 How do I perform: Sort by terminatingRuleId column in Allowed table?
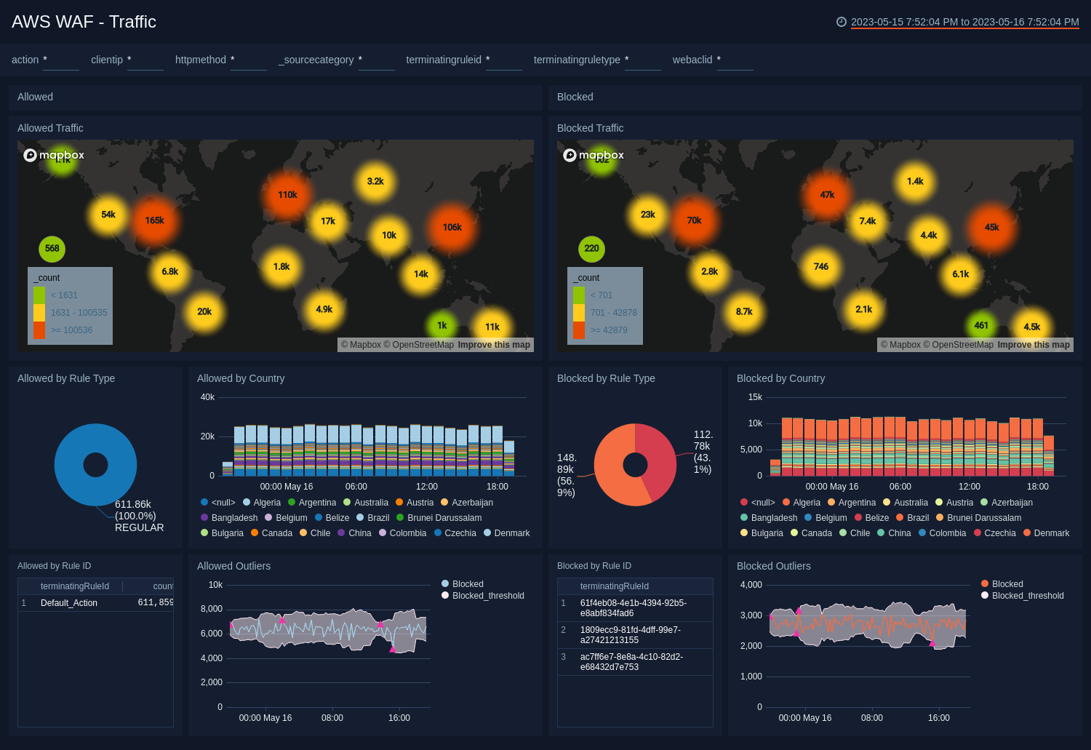pyautogui.click(x=75, y=586)
